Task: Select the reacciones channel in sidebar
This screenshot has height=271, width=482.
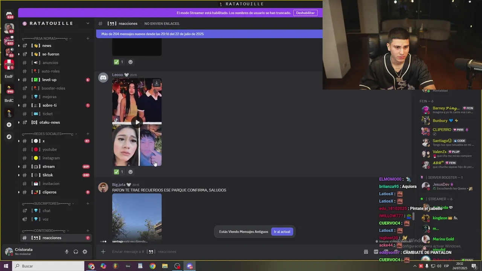Action: pyautogui.click(x=56, y=238)
